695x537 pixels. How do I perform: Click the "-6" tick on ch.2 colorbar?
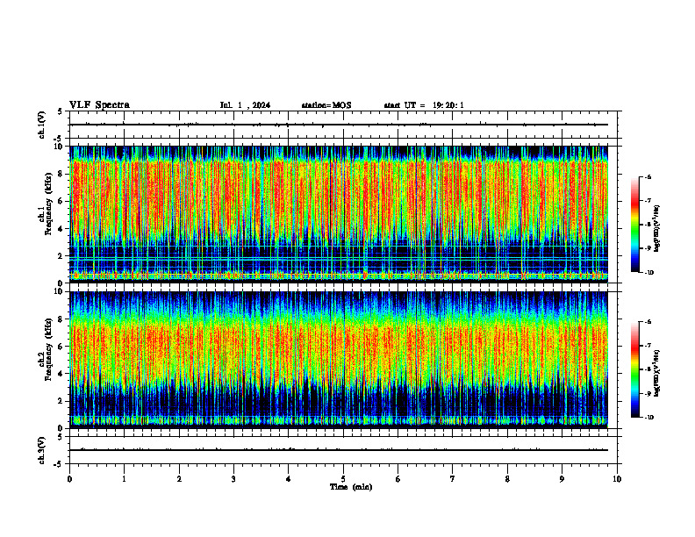coord(648,322)
